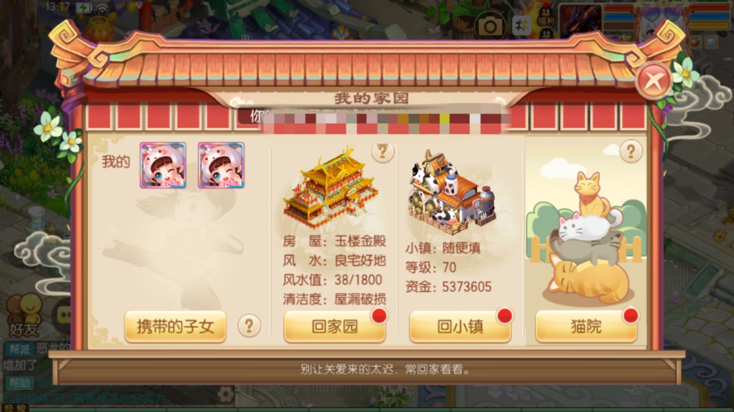The height and width of the screenshot is (412, 734).
Task: Open the camera screenshot icon
Action: (x=490, y=27)
